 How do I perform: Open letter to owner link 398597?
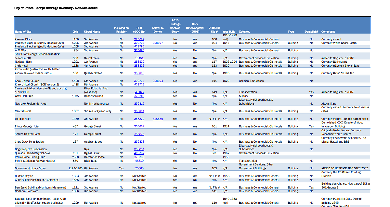click(x=158, y=43)
